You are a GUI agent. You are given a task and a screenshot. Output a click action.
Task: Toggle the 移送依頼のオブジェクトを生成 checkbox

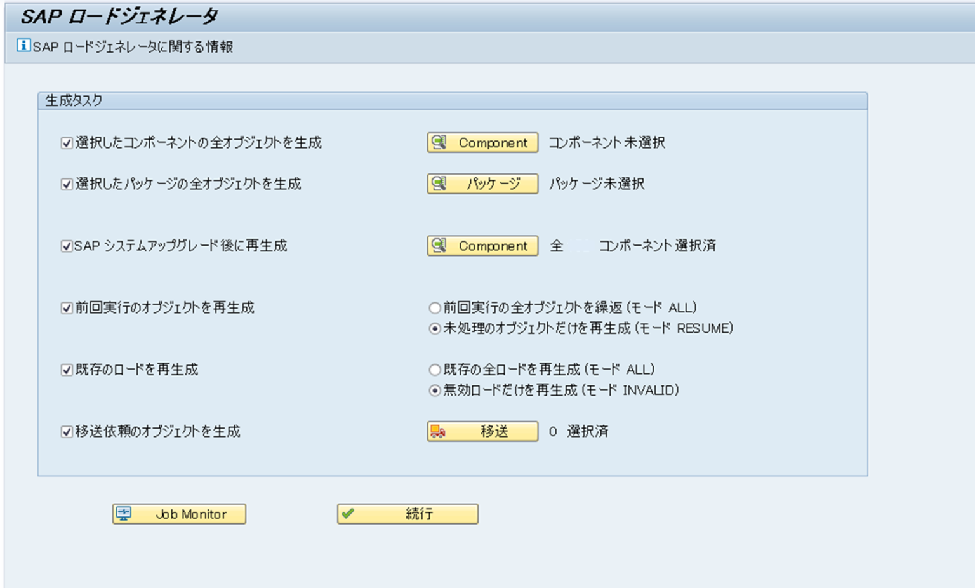point(66,431)
